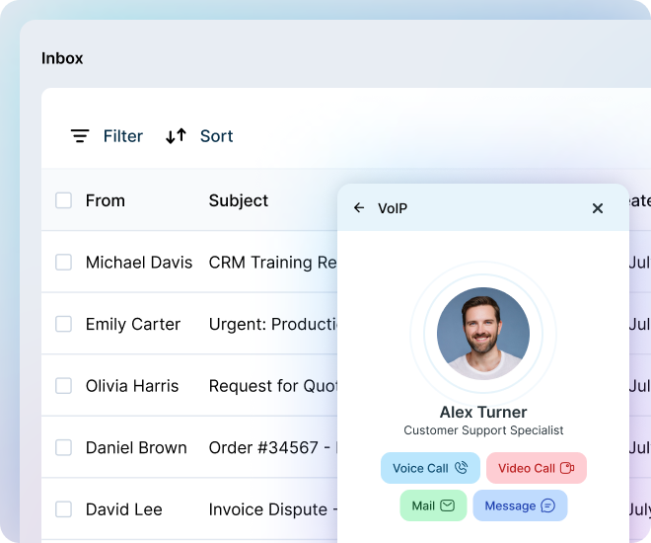This screenshot has height=543, width=651.
Task: Check the Daniel Brown row checkbox
Action: point(63,447)
